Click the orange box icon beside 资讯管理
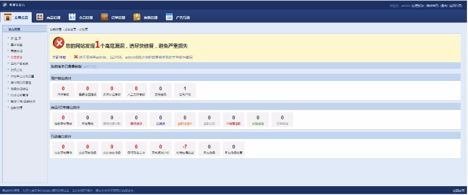 (x=137, y=17)
